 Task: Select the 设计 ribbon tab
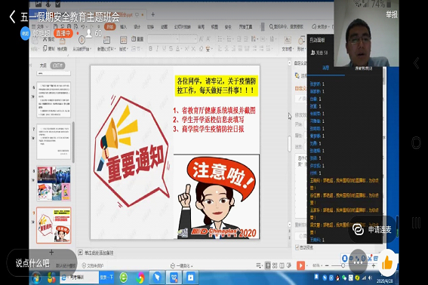tap(137, 26)
